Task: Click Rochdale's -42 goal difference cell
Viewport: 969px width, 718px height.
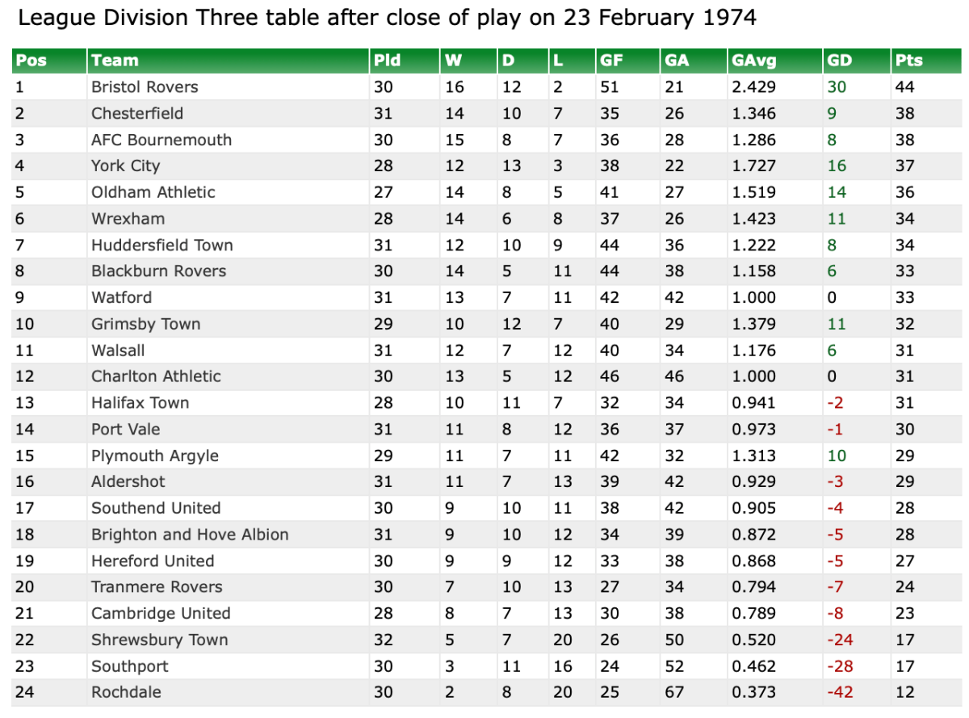Action: (840, 692)
